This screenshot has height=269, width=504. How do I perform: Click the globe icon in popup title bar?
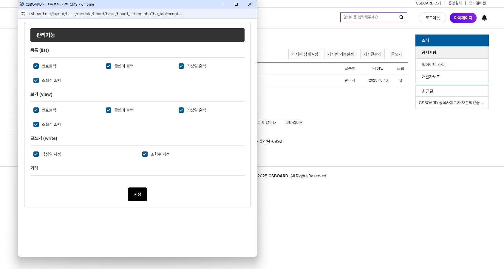(22, 4)
